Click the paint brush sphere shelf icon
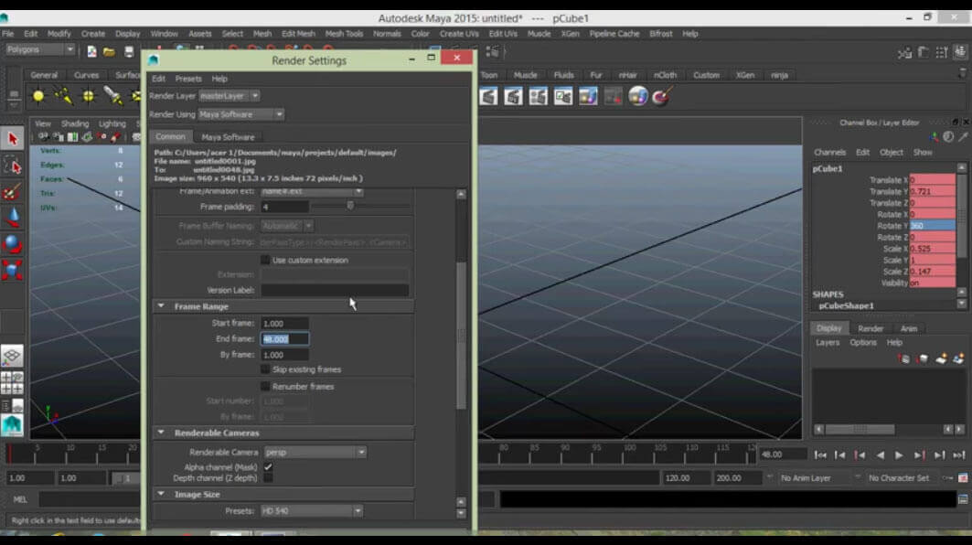972x545 pixels. (x=662, y=96)
